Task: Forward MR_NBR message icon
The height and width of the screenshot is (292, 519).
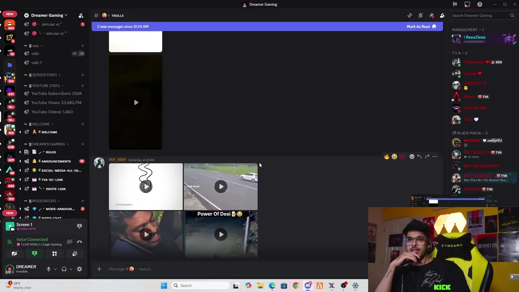Action: coord(427,157)
